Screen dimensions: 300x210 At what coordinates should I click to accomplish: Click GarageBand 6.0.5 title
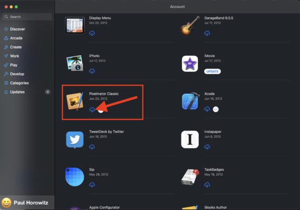pyautogui.click(x=219, y=18)
